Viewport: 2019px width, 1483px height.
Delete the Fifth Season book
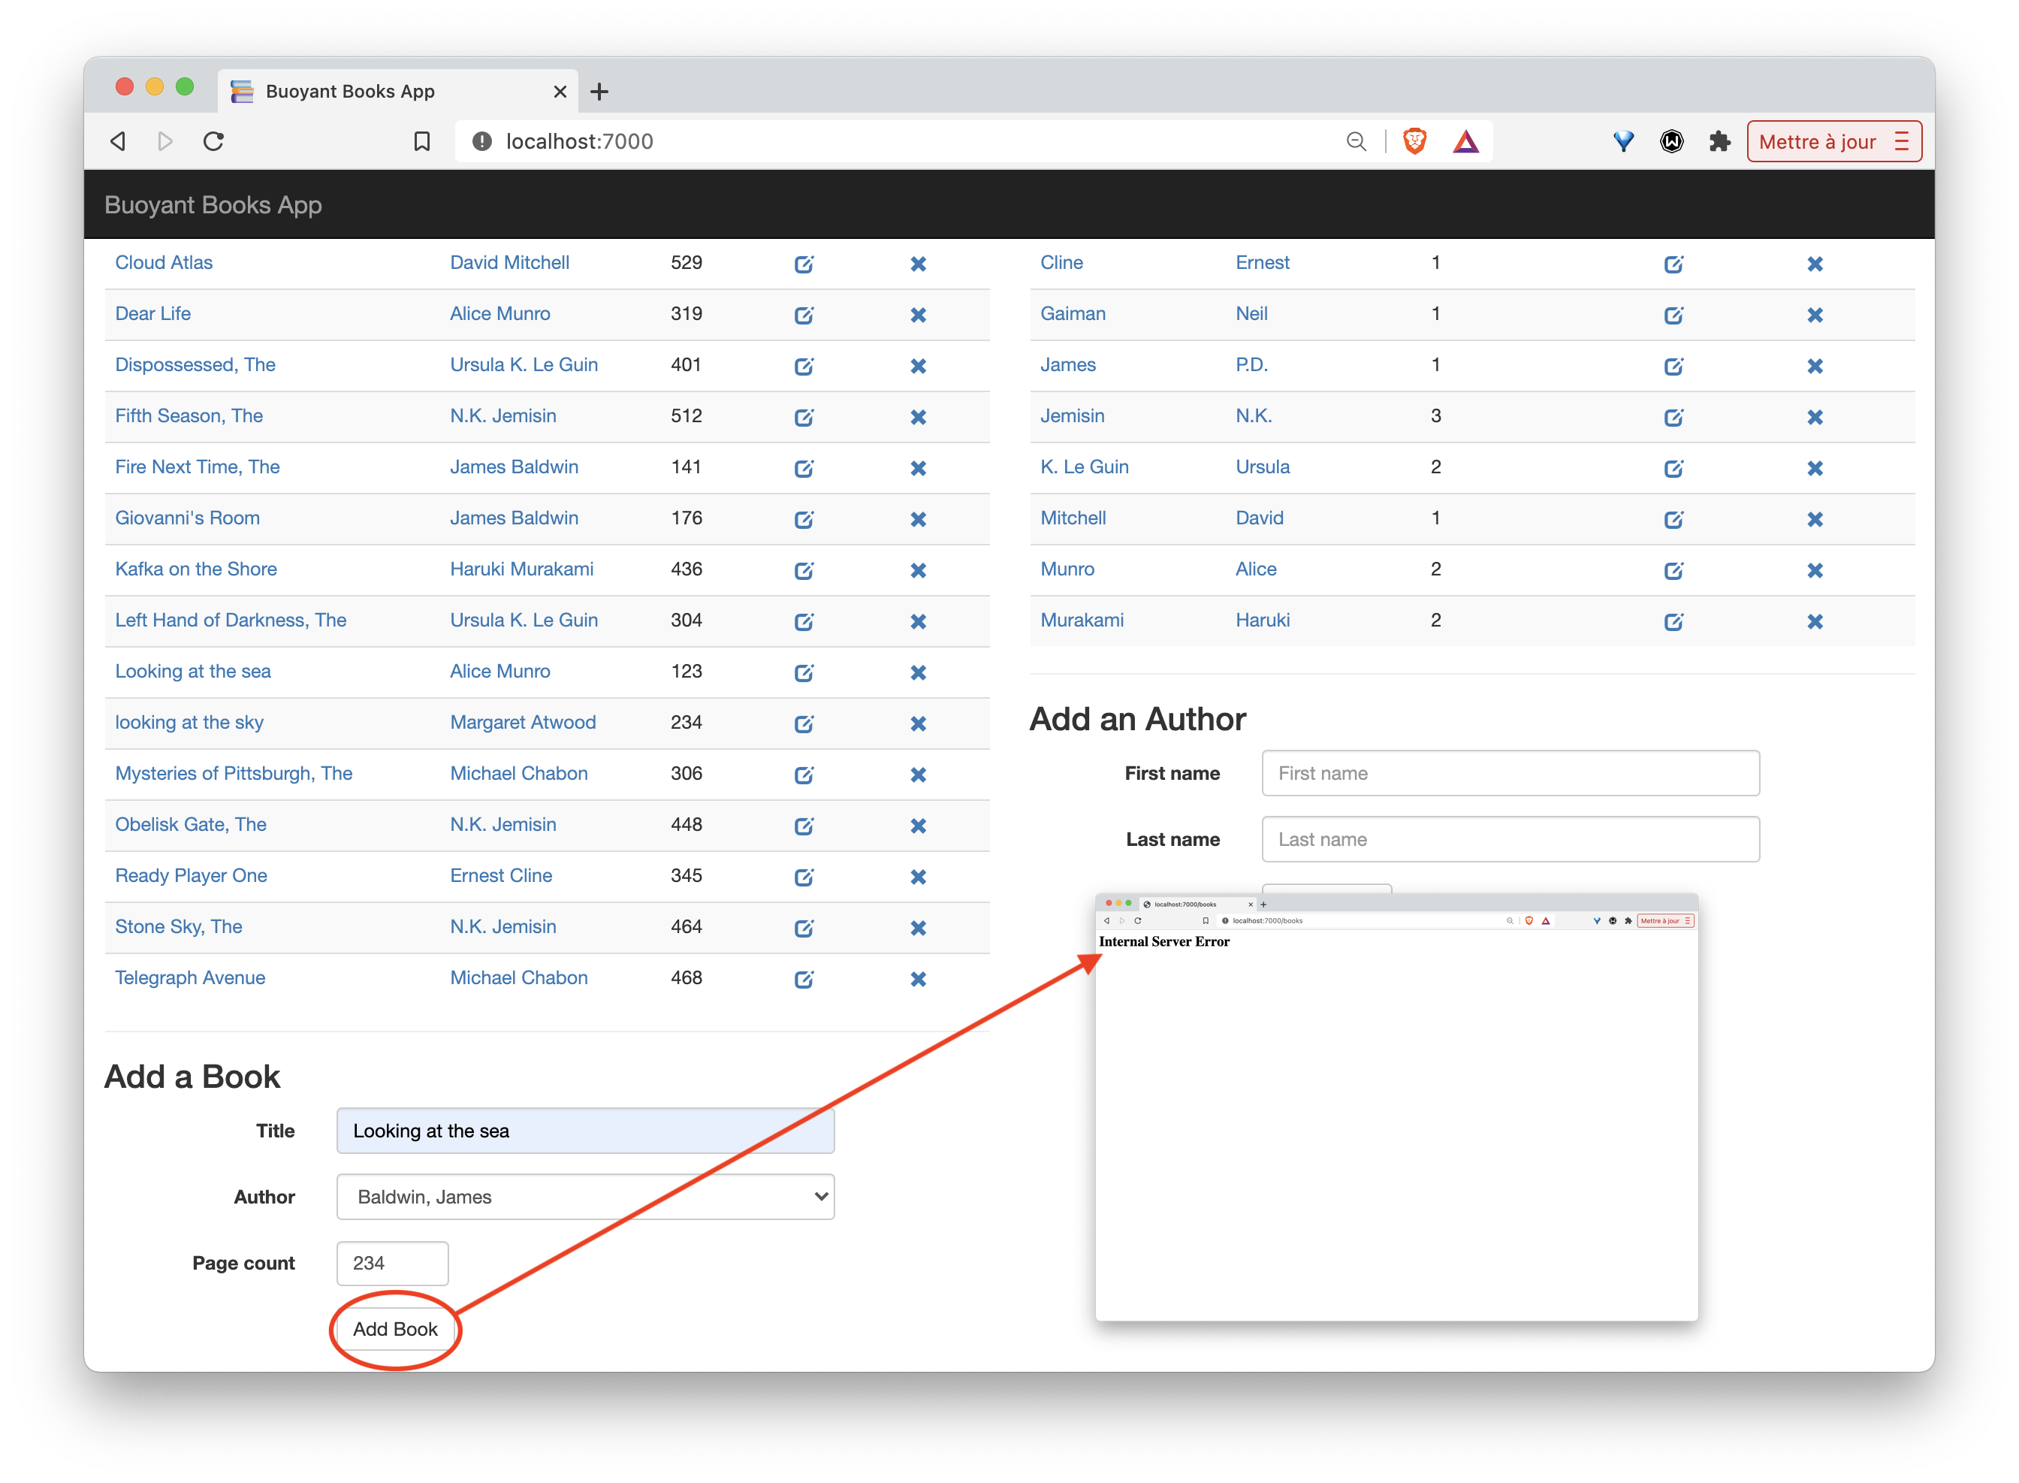pyautogui.click(x=917, y=418)
